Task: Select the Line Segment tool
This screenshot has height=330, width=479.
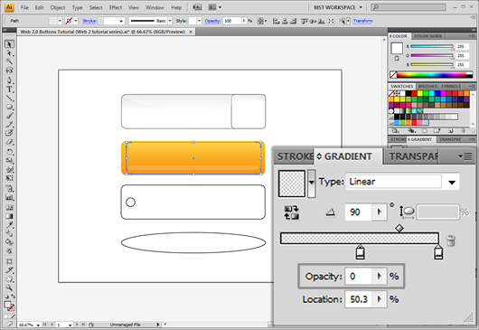Action: click(x=9, y=98)
